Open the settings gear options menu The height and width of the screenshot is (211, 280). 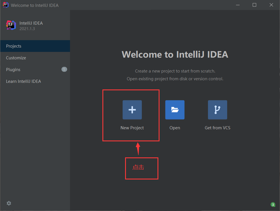click(9, 203)
